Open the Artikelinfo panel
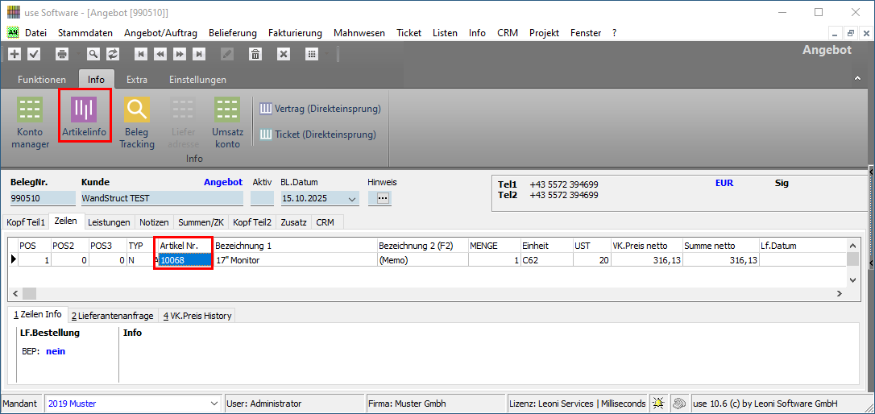Viewport: 875px width, 414px height. pyautogui.click(x=84, y=116)
